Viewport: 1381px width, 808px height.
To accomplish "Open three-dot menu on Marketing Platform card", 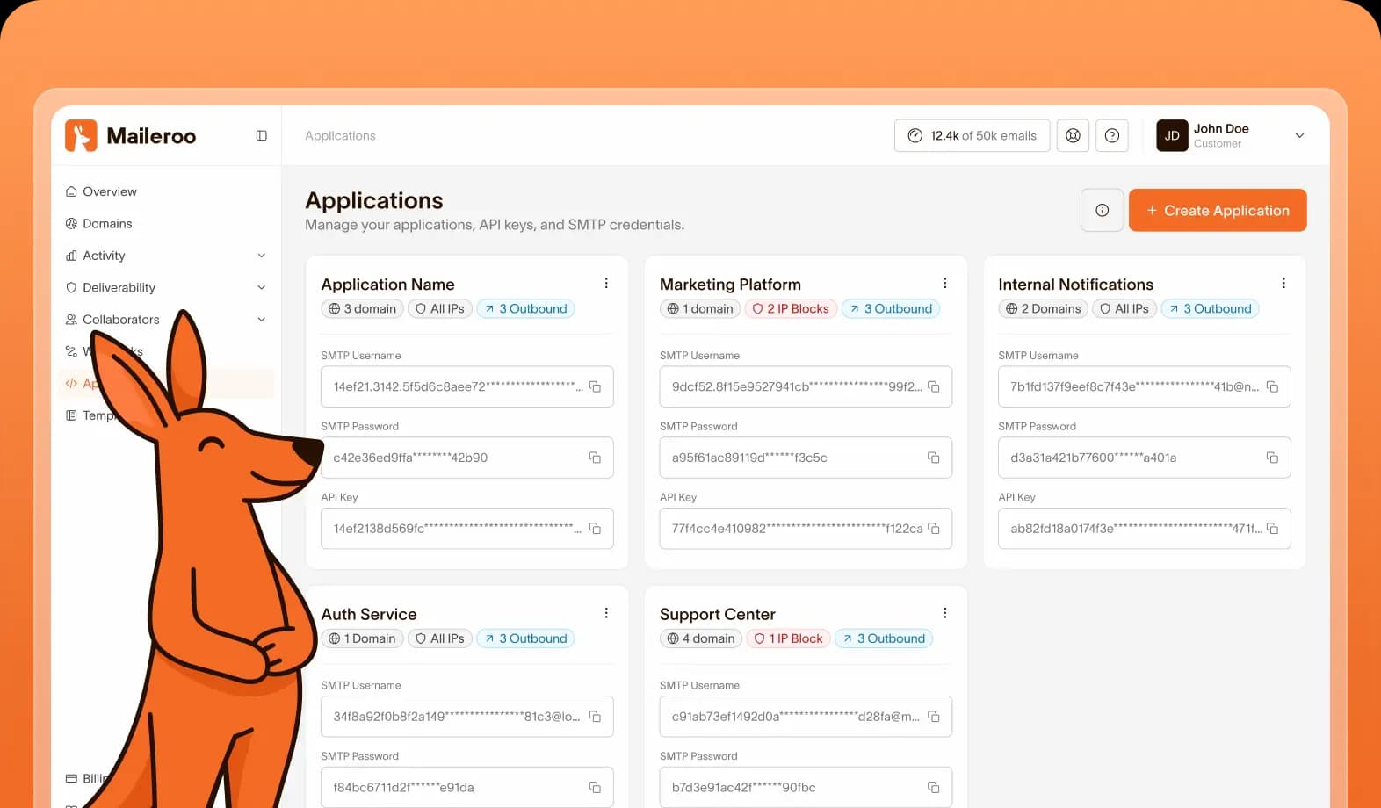I will point(945,283).
